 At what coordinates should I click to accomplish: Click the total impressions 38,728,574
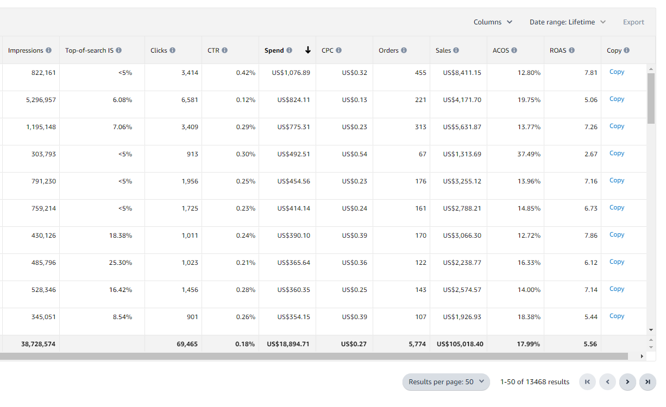38,344
